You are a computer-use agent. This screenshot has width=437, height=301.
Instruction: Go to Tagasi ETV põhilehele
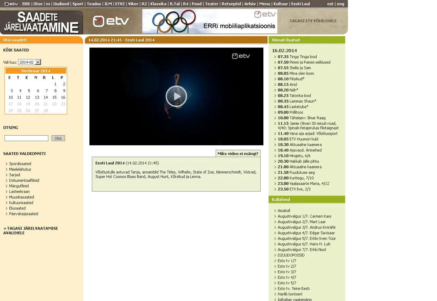tap(313, 21)
